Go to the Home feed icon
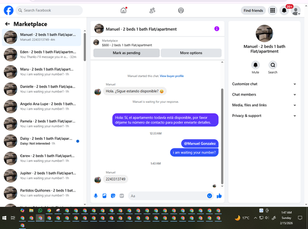308x229 pixels. (123, 10)
